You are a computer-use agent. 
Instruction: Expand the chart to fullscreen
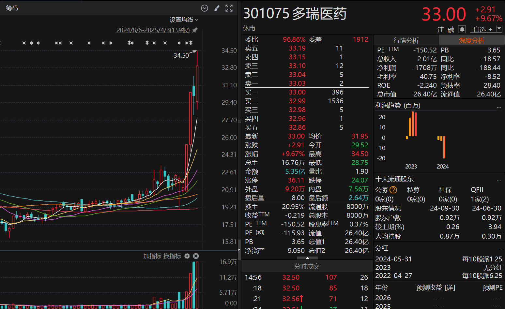[x=229, y=8]
